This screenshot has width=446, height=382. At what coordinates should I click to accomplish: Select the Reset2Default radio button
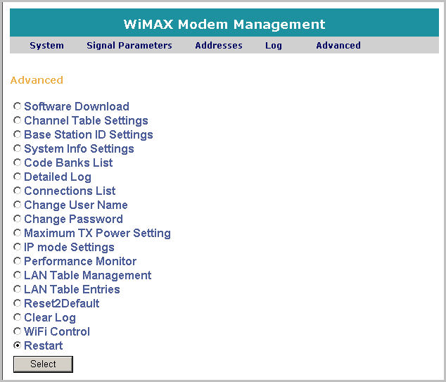(18, 303)
